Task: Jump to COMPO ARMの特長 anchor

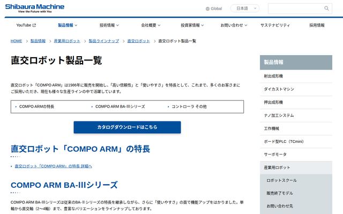Action: click(36, 106)
